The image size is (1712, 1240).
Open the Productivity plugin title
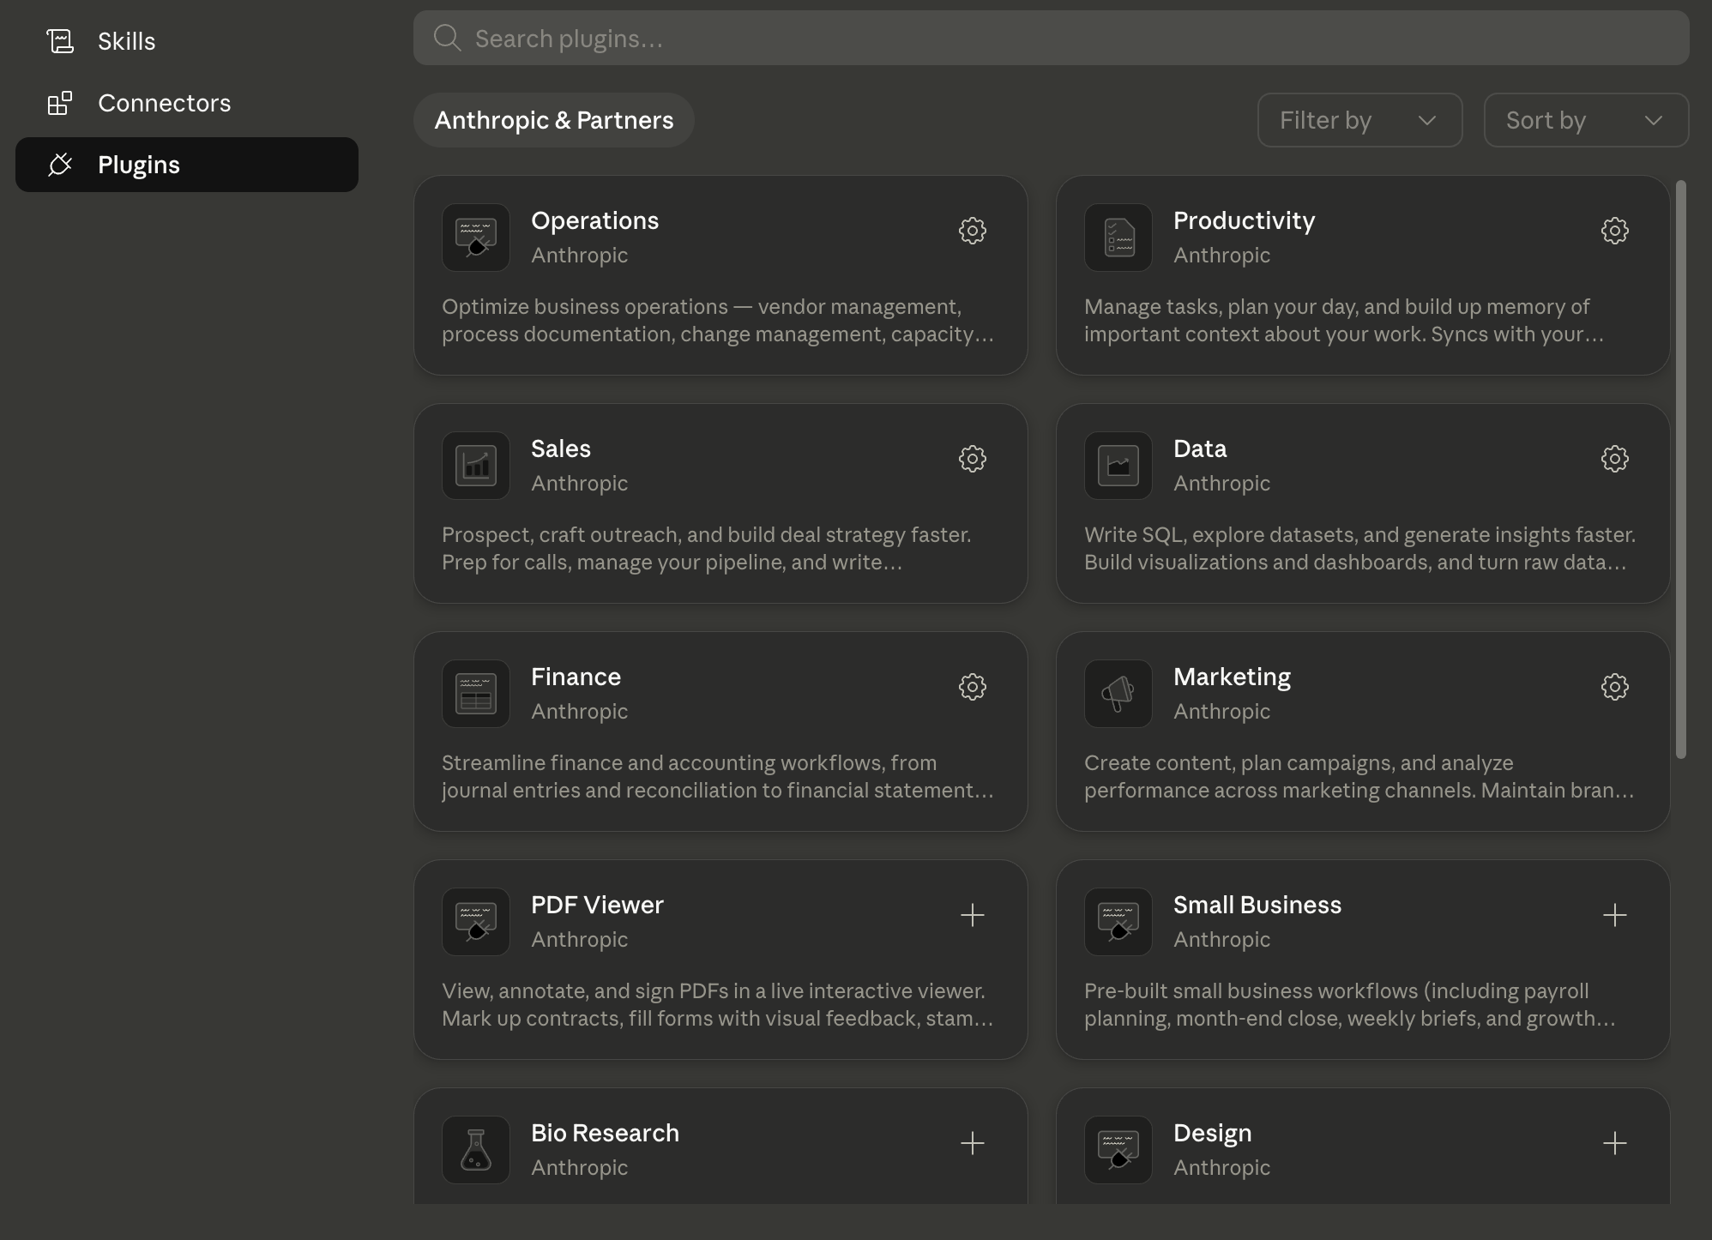[1245, 220]
